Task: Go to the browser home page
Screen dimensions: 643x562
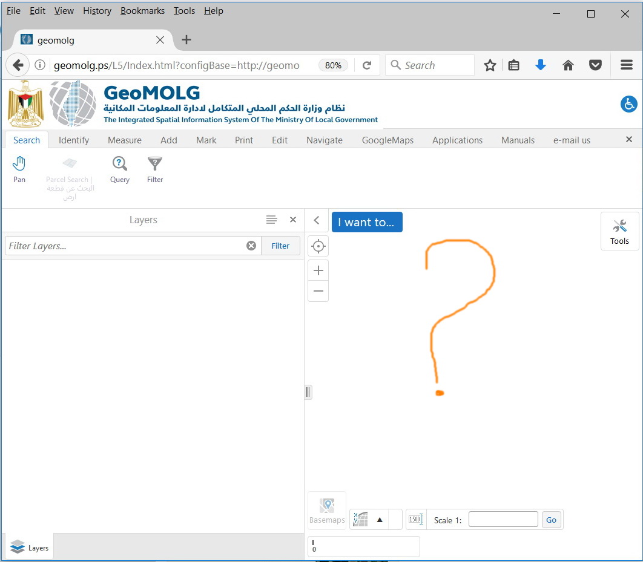Action: 568,65
